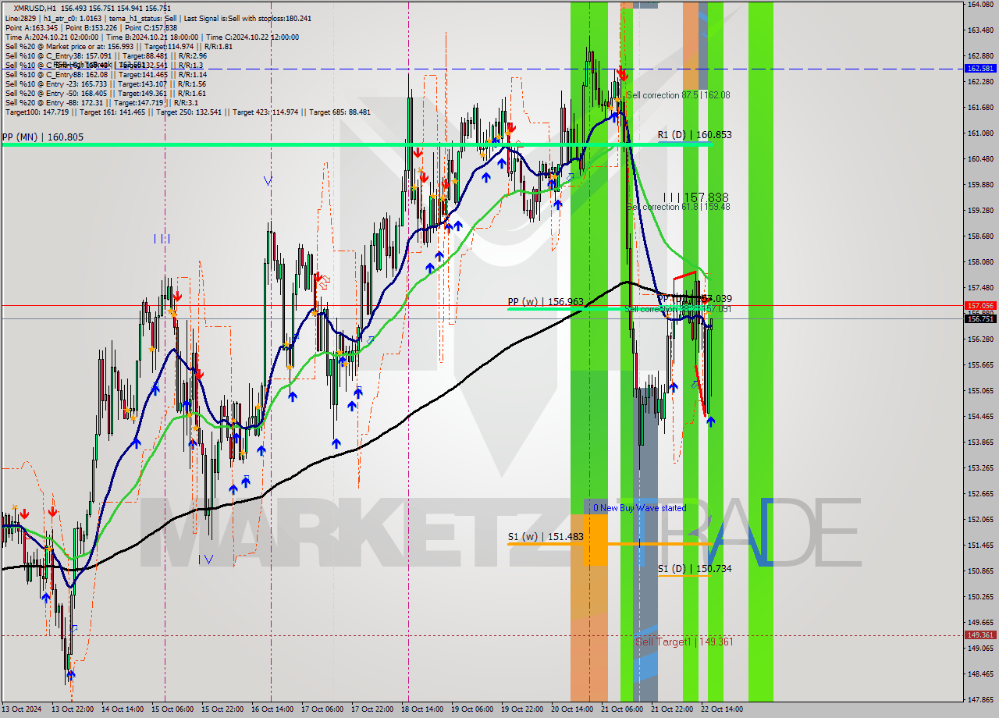
Task: Click the 163.480 price axis value
Action: [x=980, y=30]
